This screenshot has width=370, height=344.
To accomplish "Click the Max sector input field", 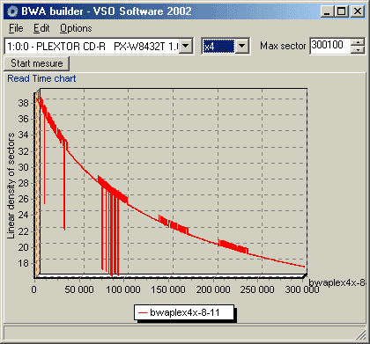I will click(330, 46).
